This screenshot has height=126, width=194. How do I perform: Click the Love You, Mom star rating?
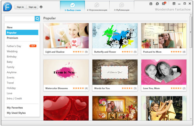tap(176, 88)
